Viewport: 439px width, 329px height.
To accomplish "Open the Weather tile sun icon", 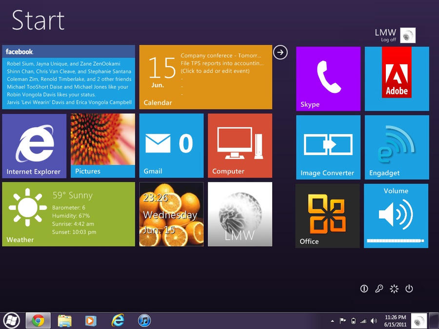I will [x=27, y=207].
